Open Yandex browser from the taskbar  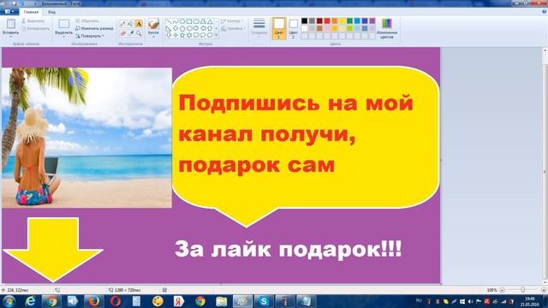179,301
